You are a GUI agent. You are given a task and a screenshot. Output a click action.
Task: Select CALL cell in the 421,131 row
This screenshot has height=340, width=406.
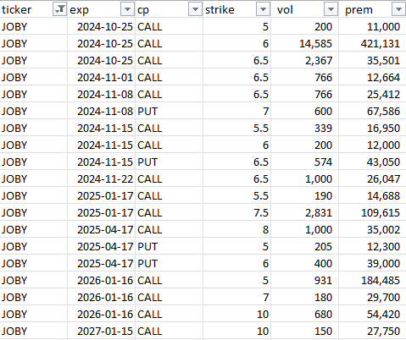[x=169, y=43]
